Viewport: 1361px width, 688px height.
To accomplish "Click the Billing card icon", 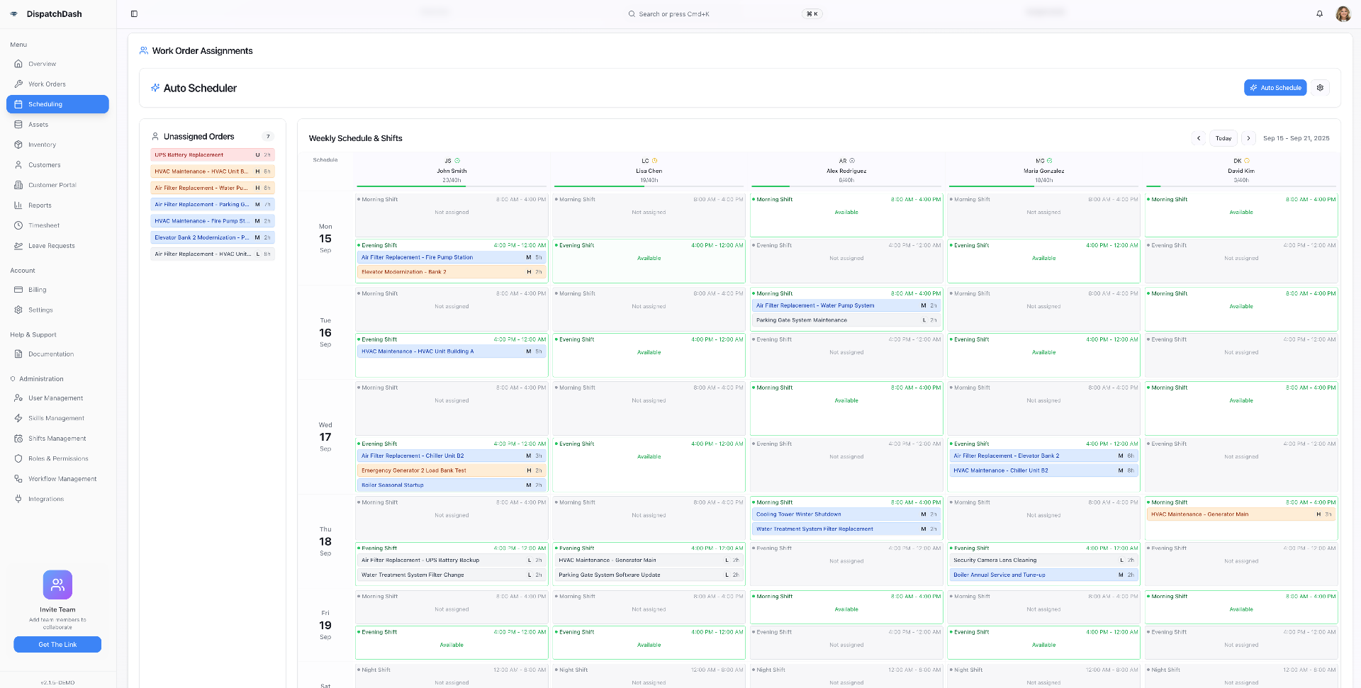I will click(18, 290).
